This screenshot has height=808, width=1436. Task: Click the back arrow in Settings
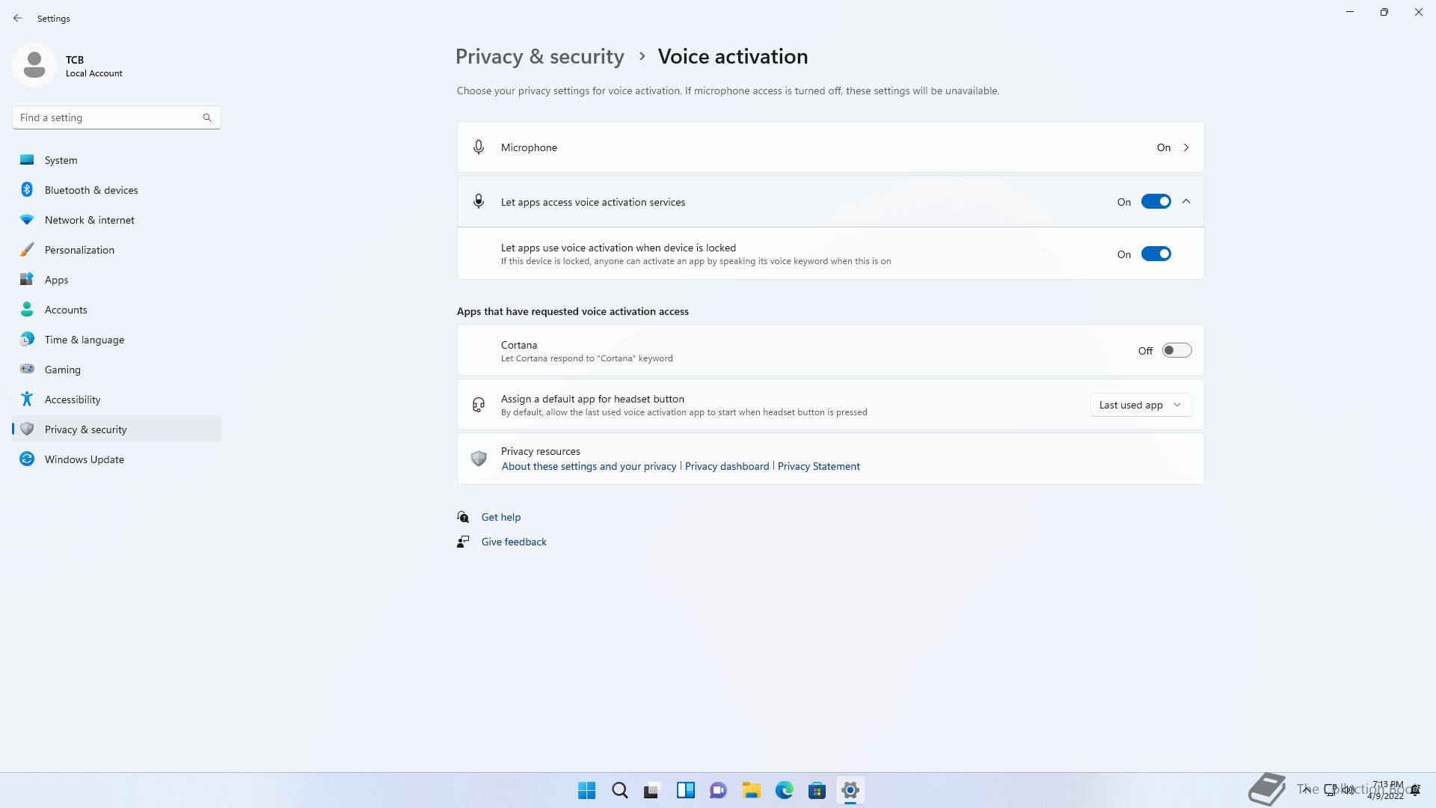[x=18, y=18]
